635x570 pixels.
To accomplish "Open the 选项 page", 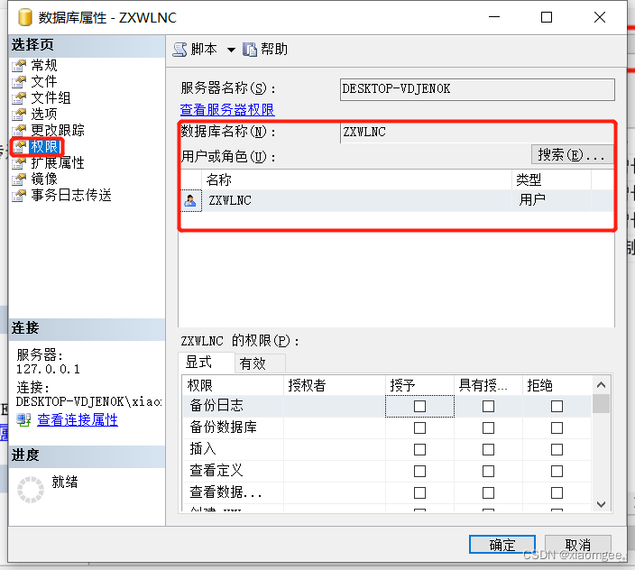I will 44,114.
